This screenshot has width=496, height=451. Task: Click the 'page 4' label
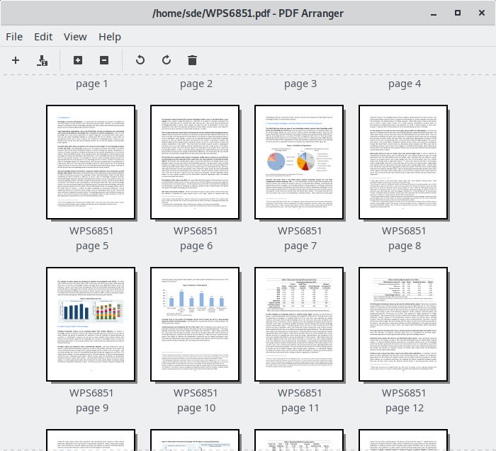click(405, 84)
